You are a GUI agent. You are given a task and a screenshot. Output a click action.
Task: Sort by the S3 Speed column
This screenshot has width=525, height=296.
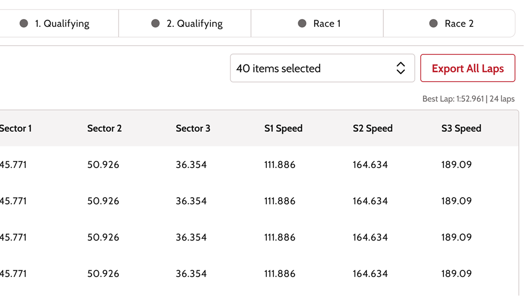[x=462, y=128]
